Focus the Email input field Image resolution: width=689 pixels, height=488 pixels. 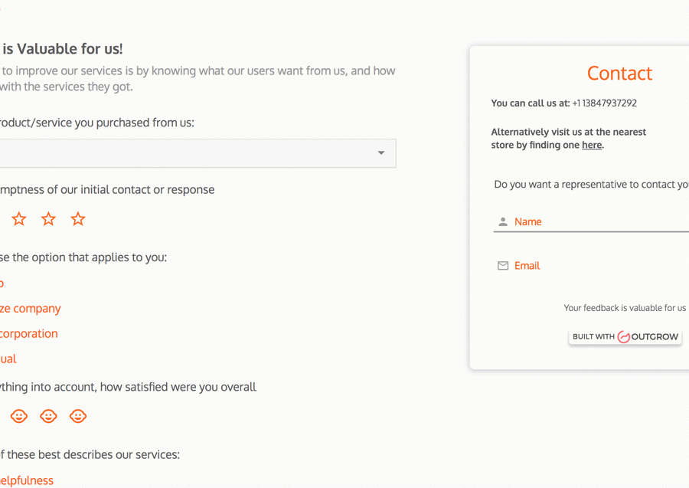[x=597, y=266]
